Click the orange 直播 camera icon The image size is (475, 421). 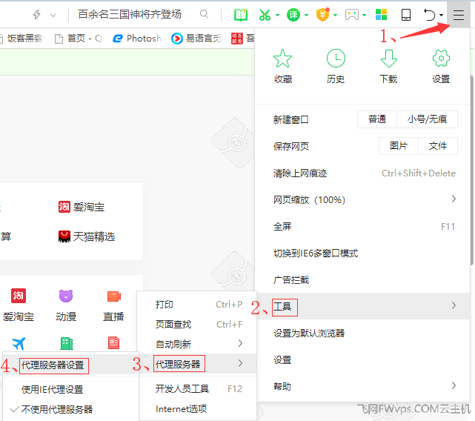[114, 296]
